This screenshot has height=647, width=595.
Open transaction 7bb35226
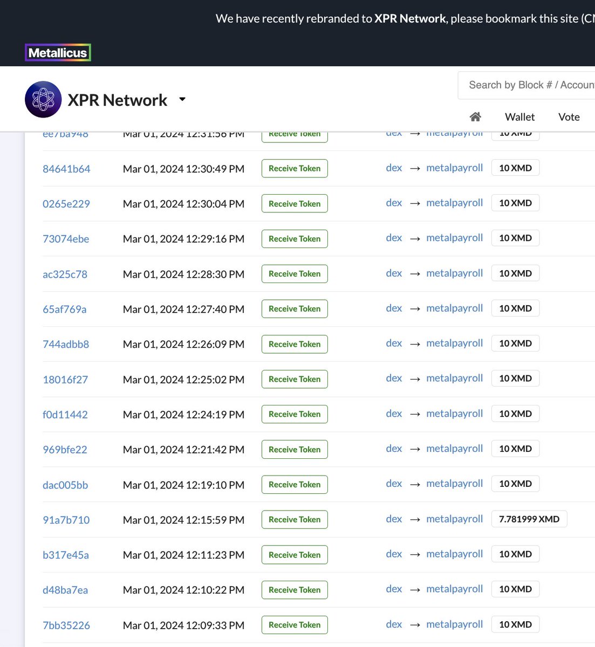pyautogui.click(x=66, y=625)
